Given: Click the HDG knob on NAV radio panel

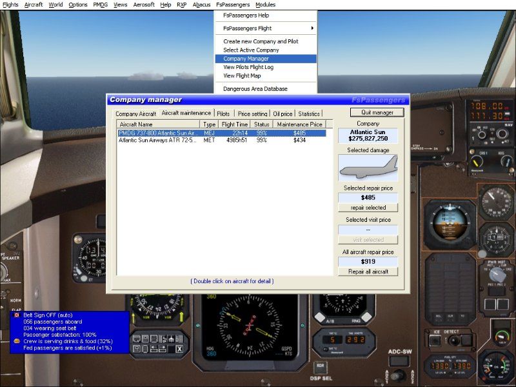Looking at the screenshot, I should [506, 161].
